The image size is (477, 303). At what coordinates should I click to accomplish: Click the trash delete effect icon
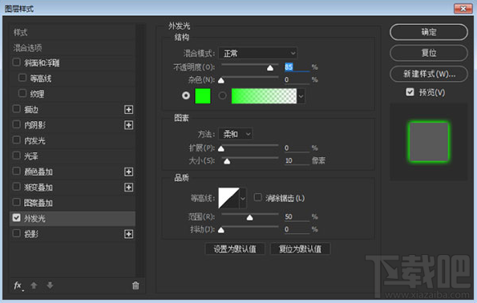pos(135,285)
